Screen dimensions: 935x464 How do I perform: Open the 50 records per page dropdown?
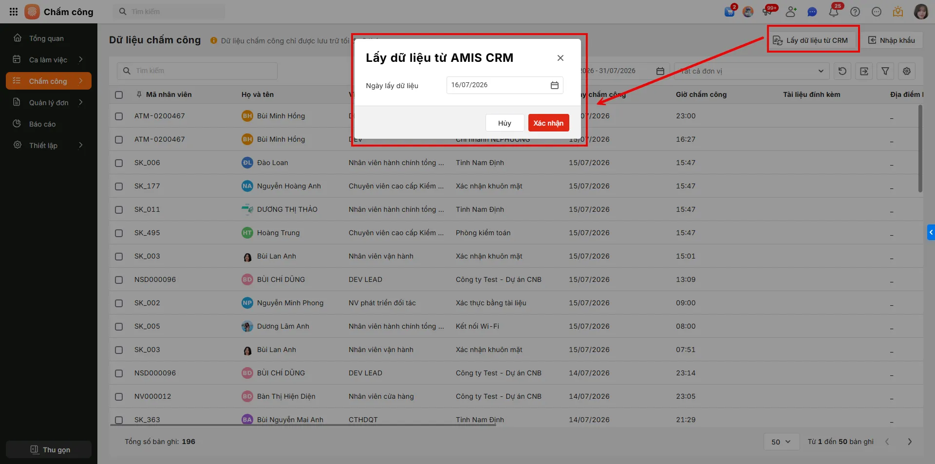pyautogui.click(x=781, y=442)
